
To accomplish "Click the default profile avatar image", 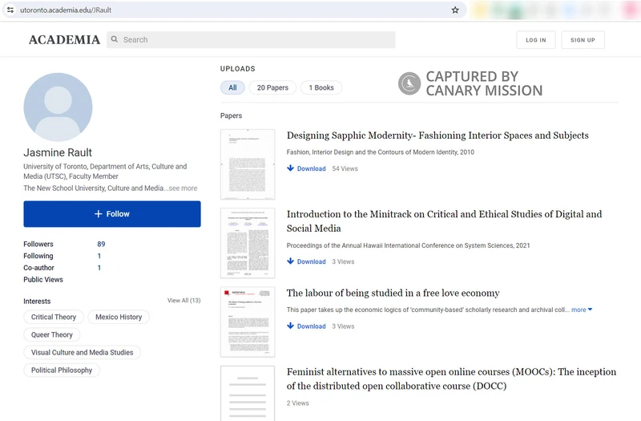I will tap(58, 107).
